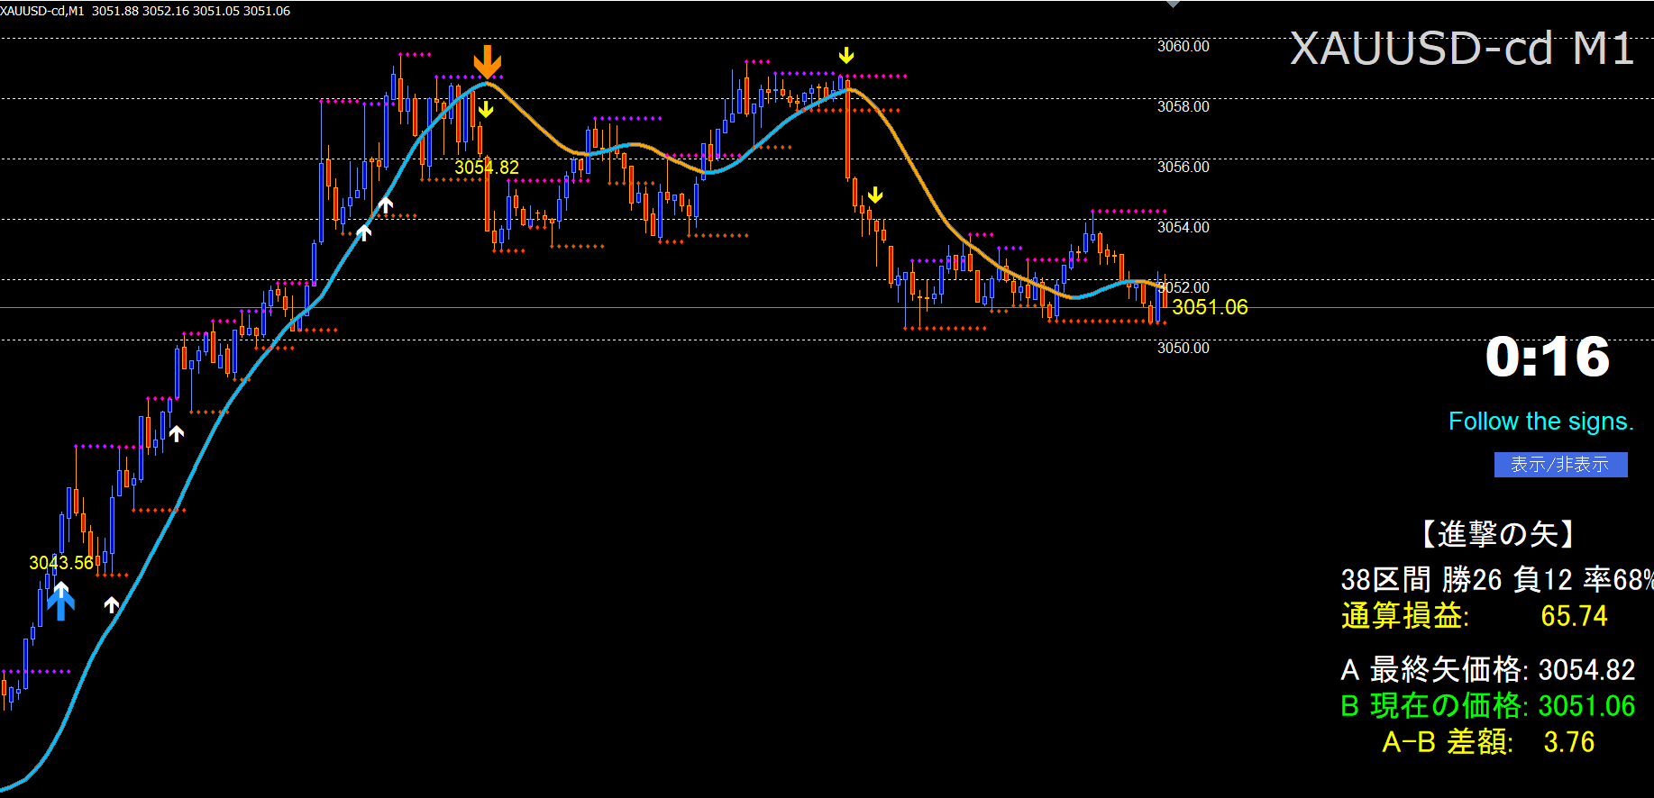Select the large orange down arrow signal
The image size is (1654, 798).
coord(488,62)
